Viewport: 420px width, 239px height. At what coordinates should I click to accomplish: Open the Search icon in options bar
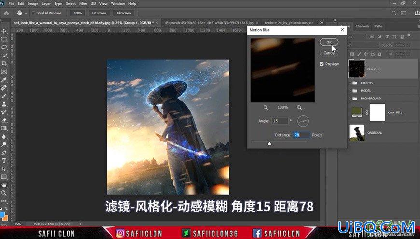394,13
